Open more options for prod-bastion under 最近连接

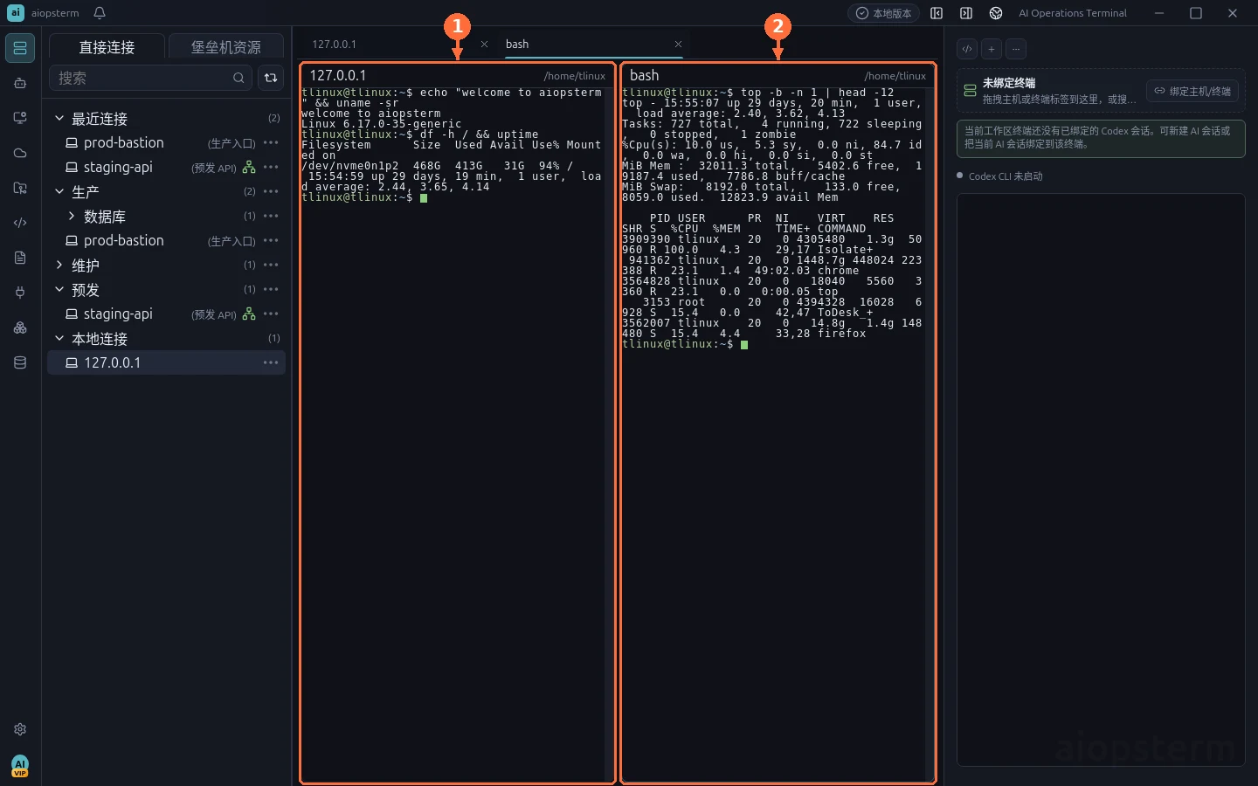(x=271, y=142)
